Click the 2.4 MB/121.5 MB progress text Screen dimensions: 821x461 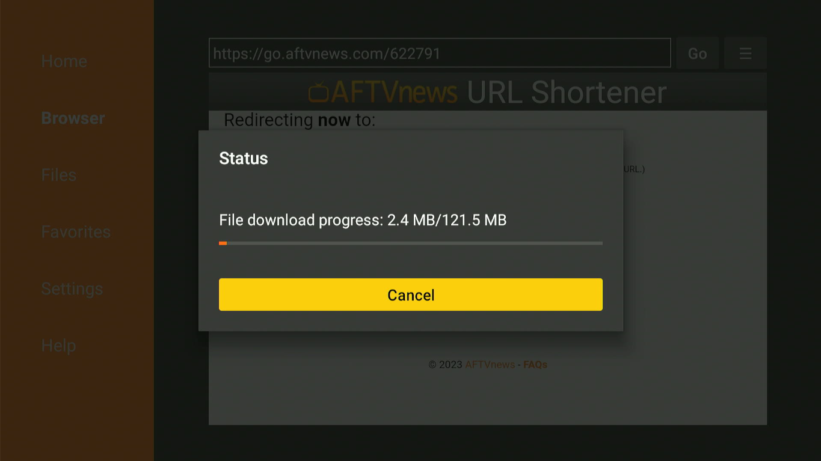click(x=447, y=220)
